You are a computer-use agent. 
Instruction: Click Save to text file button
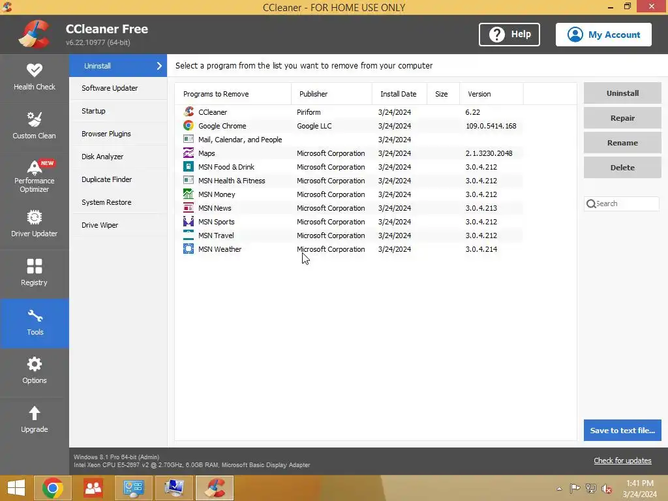(x=622, y=431)
